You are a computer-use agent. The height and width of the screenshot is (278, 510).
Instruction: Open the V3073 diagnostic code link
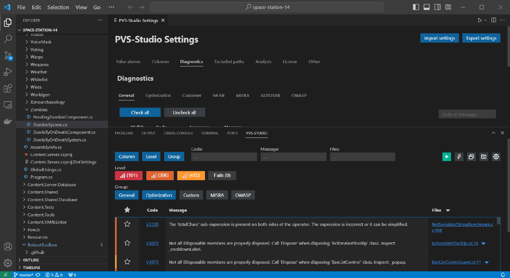(152, 243)
